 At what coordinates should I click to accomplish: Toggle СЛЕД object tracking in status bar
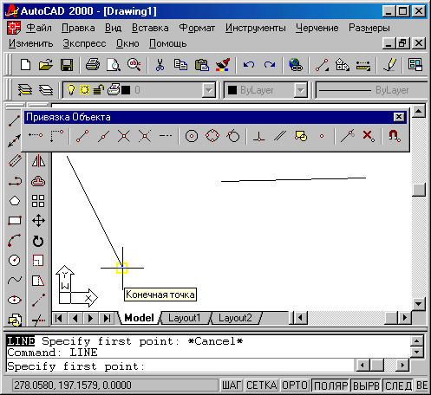coord(398,385)
